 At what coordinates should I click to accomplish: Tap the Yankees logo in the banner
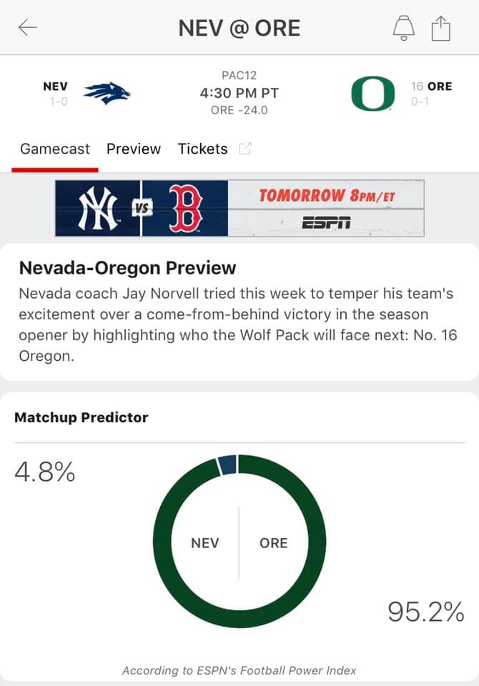pos(98,208)
